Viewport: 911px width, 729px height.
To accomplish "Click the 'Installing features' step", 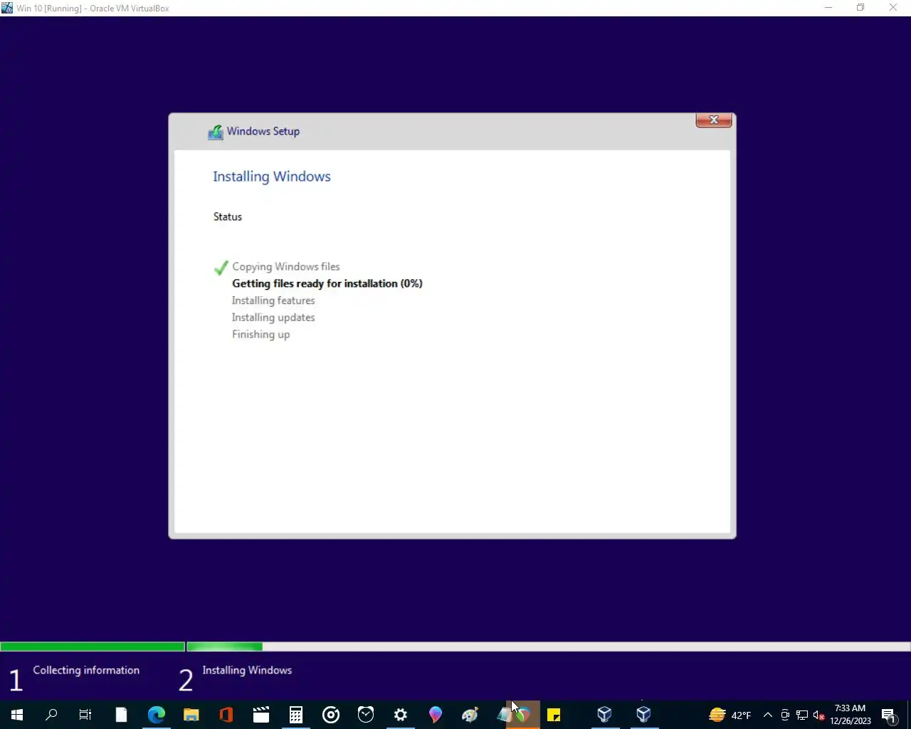I will tap(273, 300).
